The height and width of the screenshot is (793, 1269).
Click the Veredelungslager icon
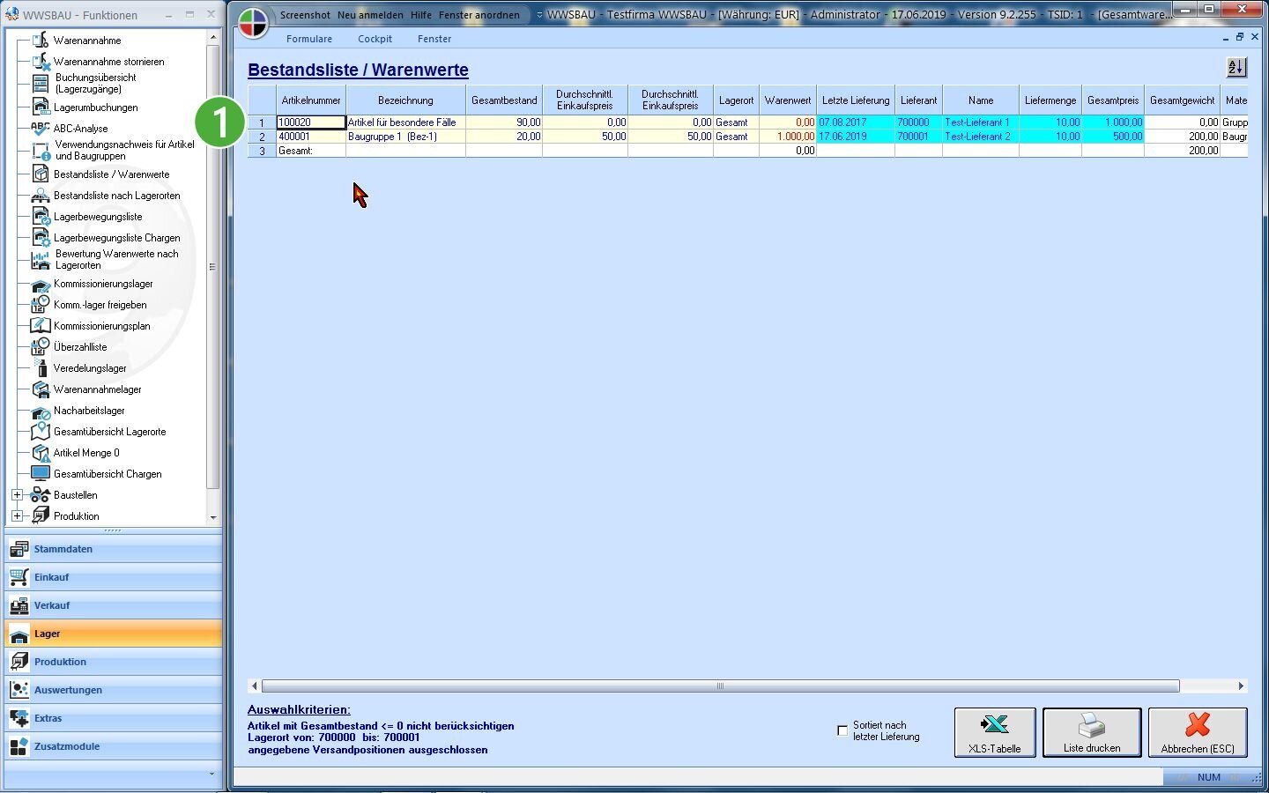click(x=41, y=368)
